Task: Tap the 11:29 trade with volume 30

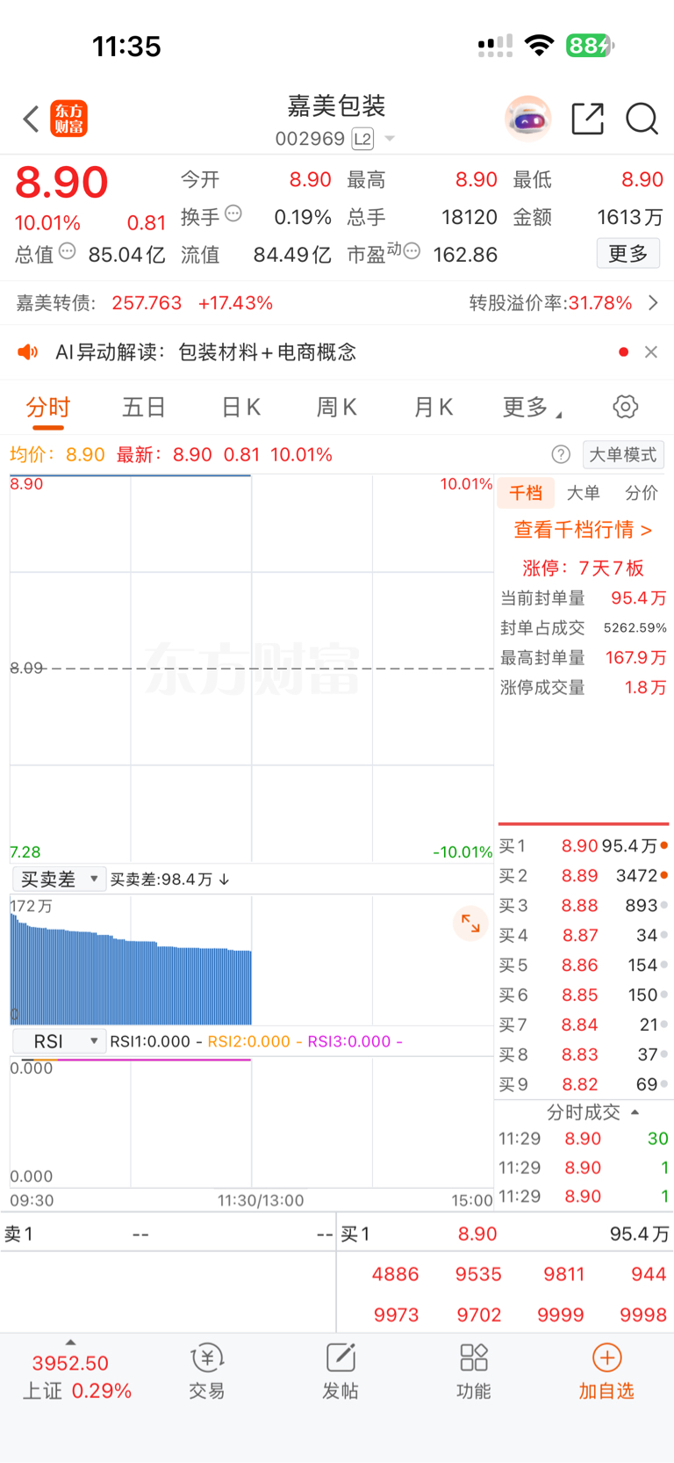Action: [584, 1139]
